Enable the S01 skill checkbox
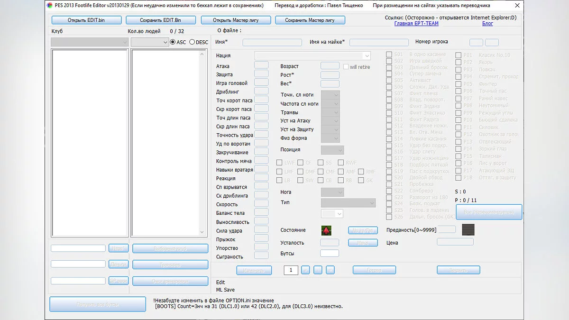Screen dimensions: 569x320 [x=389, y=55]
